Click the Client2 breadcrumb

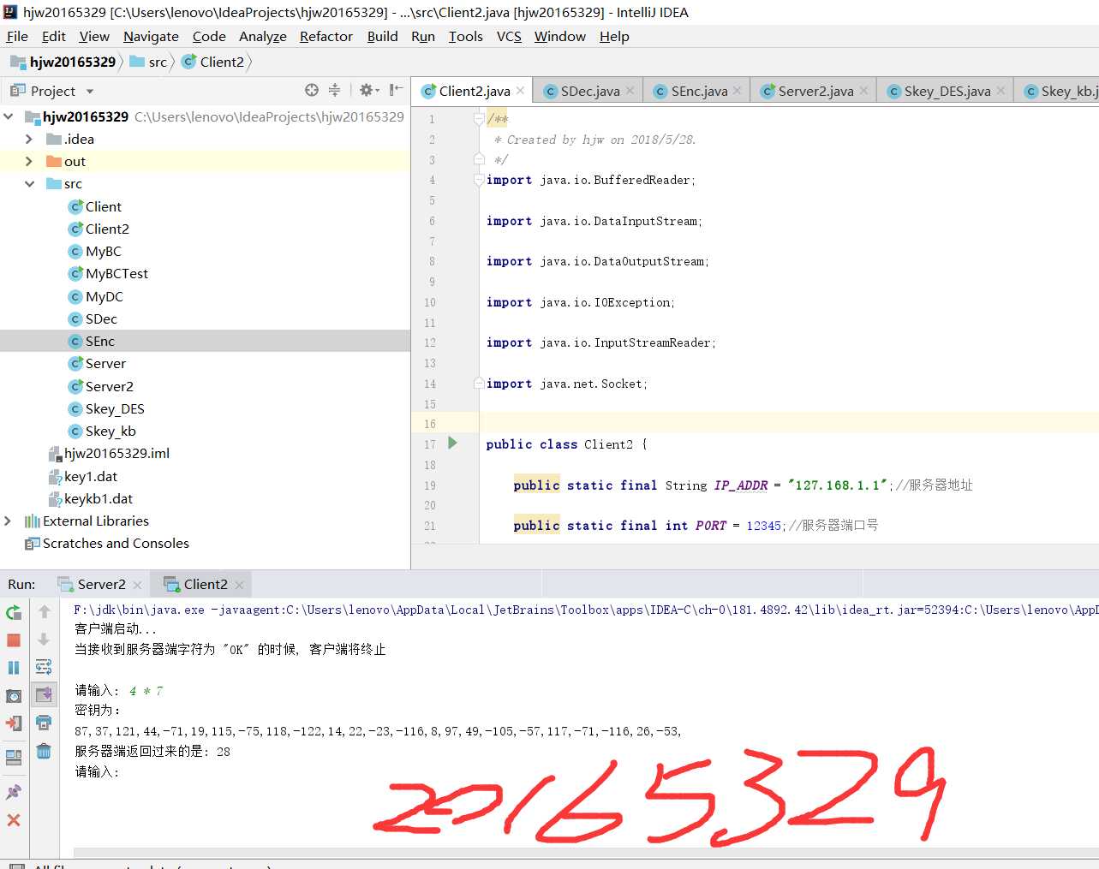click(x=213, y=62)
